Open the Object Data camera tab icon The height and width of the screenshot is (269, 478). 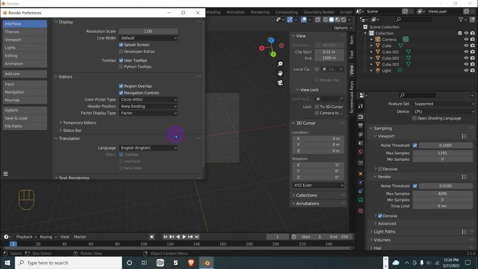pos(360,200)
